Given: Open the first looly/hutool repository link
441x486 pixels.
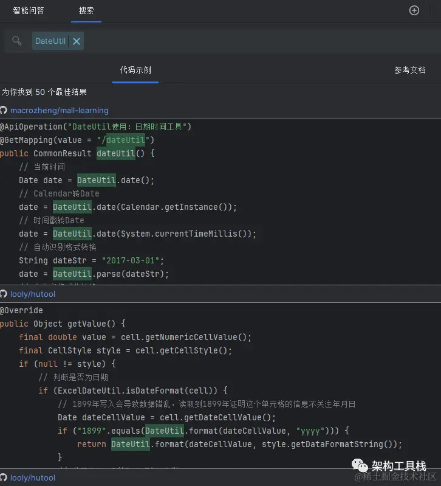Looking at the screenshot, I should pos(33,294).
